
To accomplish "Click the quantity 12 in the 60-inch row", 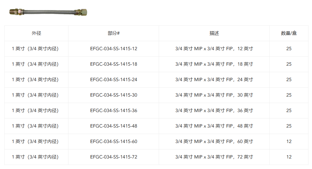I will [289, 142].
